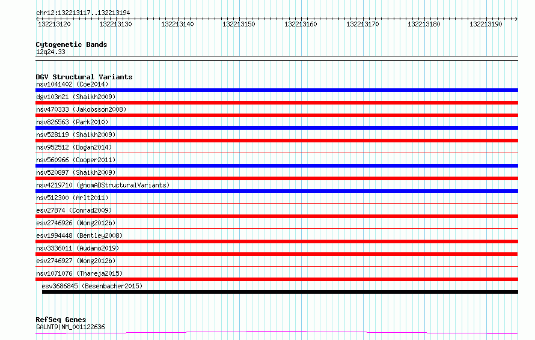
Task: Click the nsv1041402 (Coe2014) variant label
Action: (72, 84)
